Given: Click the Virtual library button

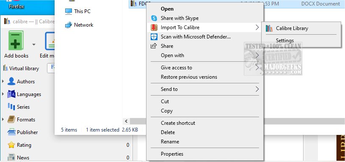Looking at the screenshot, I should pos(21,69).
